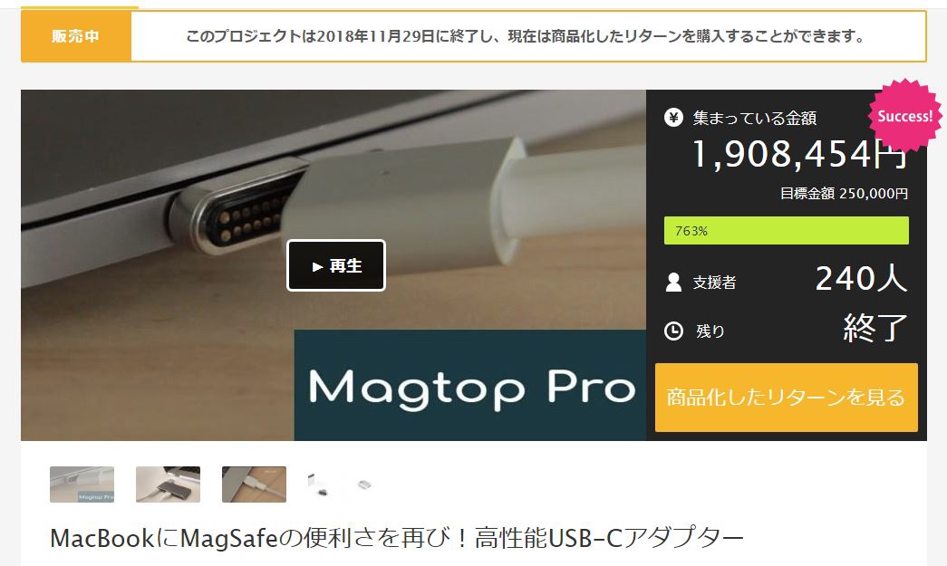Select the fourth thumbnail on white

point(340,484)
